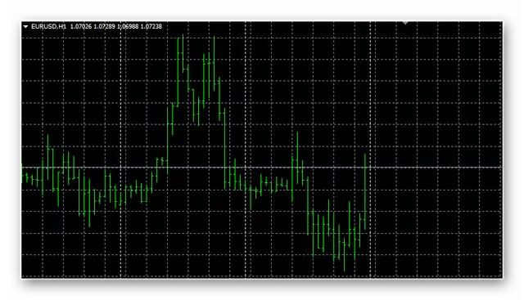Open the chart menu triangle beside EURUSD,H1
524x300 pixels.
coord(25,26)
